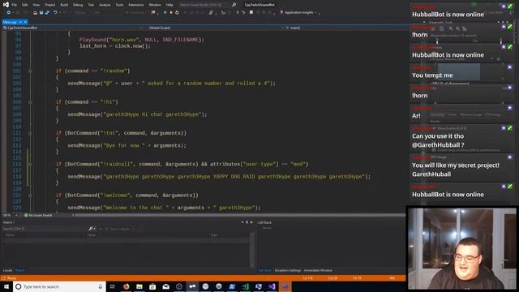Screen dimensions: 519x292
Task: Click the taskbar search box
Action: click(x=59, y=286)
